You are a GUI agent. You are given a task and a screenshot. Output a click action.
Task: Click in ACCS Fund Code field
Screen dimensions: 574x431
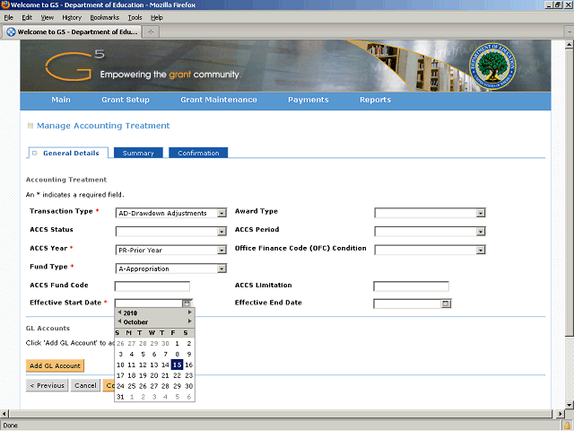point(152,286)
